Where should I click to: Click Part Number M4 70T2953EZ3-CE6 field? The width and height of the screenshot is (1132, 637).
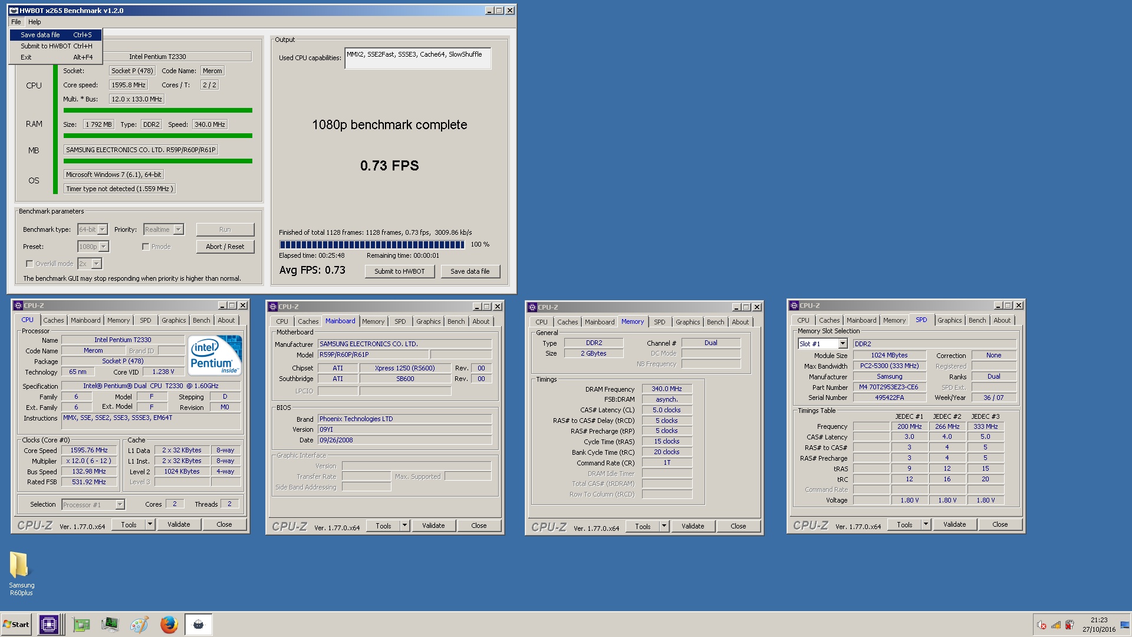889,387
